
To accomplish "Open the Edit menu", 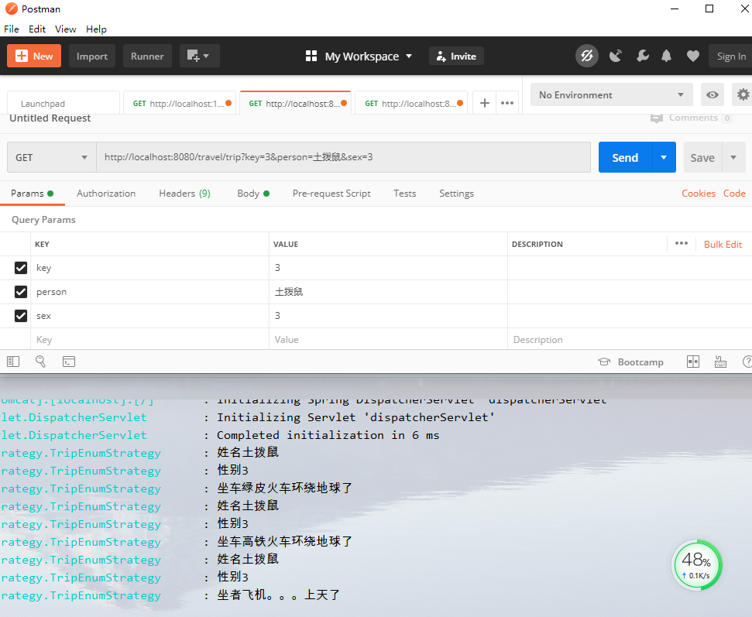I will 37,29.
